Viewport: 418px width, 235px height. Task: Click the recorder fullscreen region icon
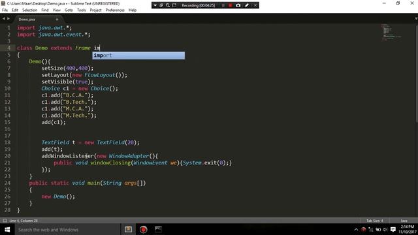pyautogui.click(x=174, y=5)
